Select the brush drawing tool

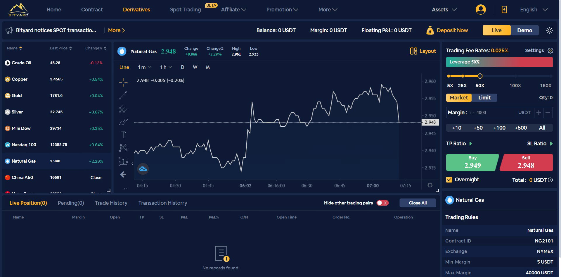point(123,122)
